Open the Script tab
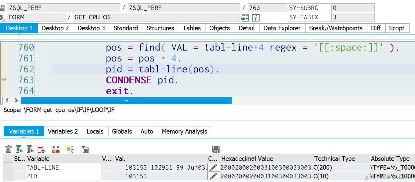The width and height of the screenshot is (415, 182). click(397, 28)
